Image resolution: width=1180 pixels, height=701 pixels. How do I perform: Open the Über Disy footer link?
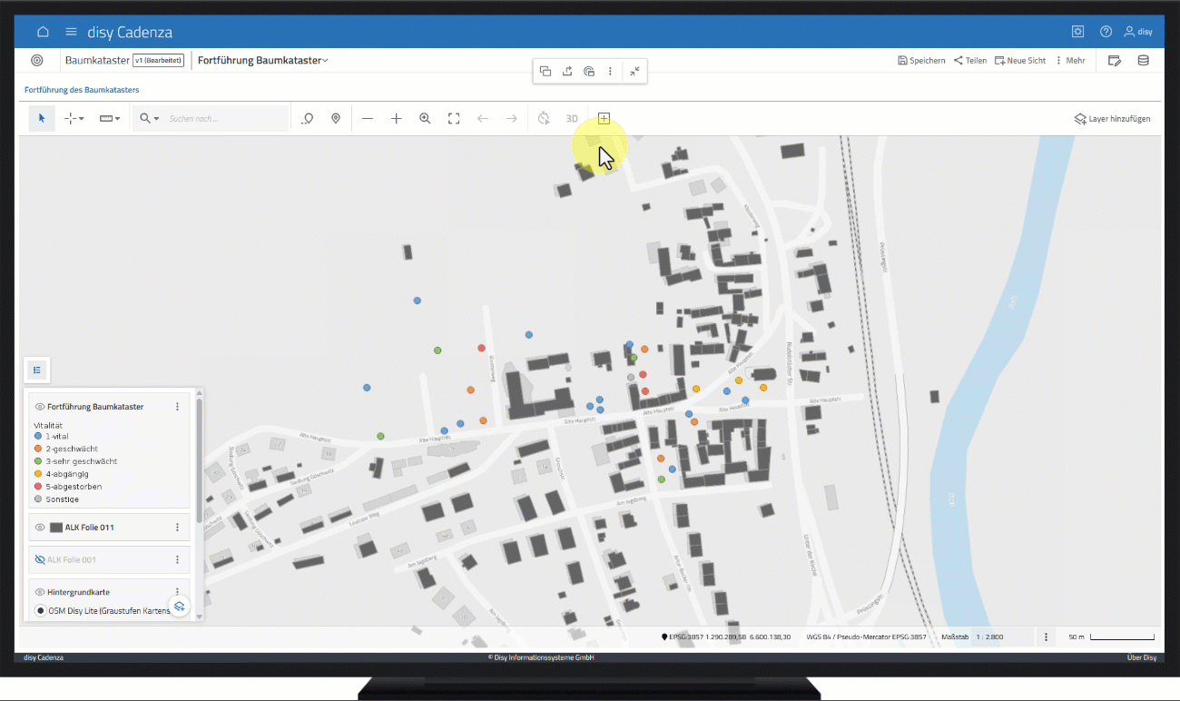coord(1142,657)
